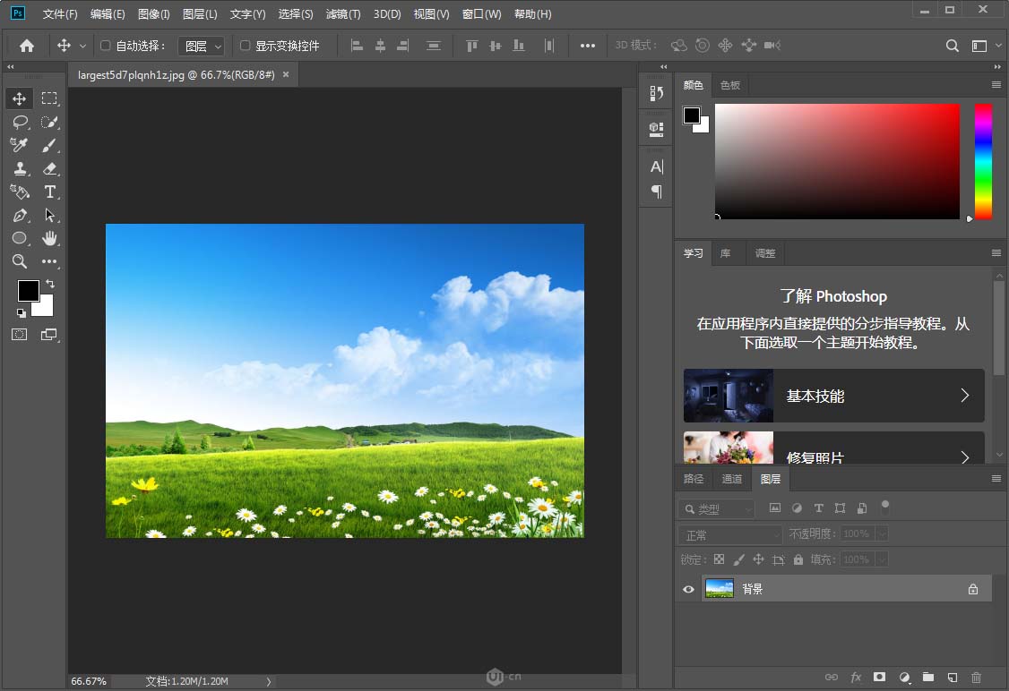Select the Move tool in the toolbox

[x=20, y=98]
